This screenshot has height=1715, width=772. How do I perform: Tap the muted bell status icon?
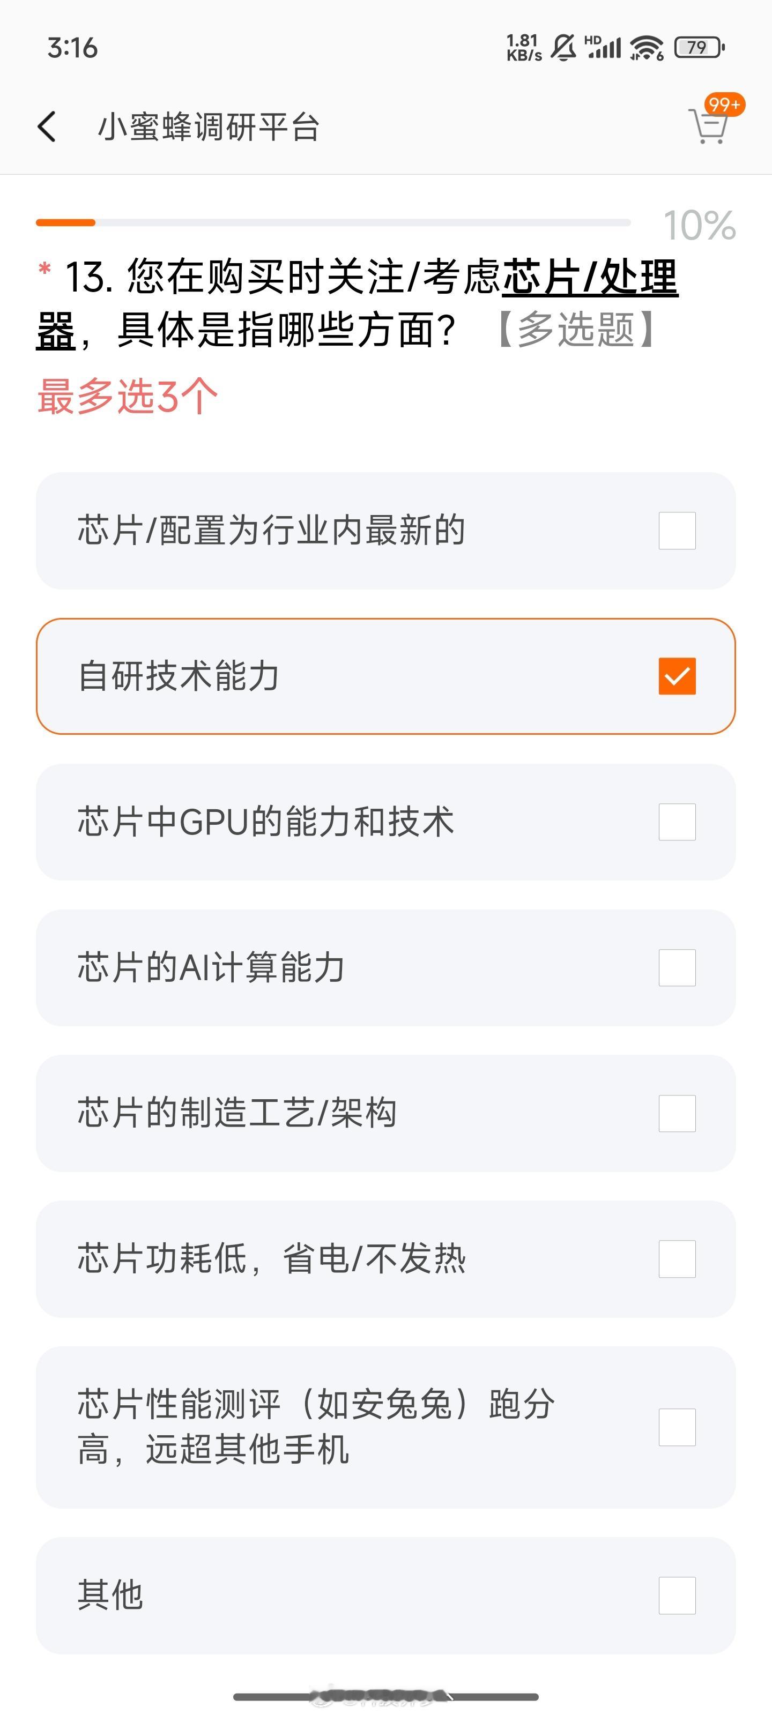coord(563,48)
